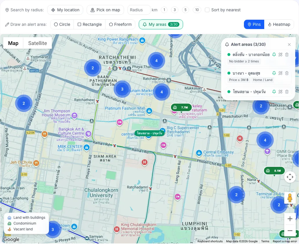Pick the 5 km radius chip
The height and width of the screenshot is (244, 299).
tap(185, 10)
